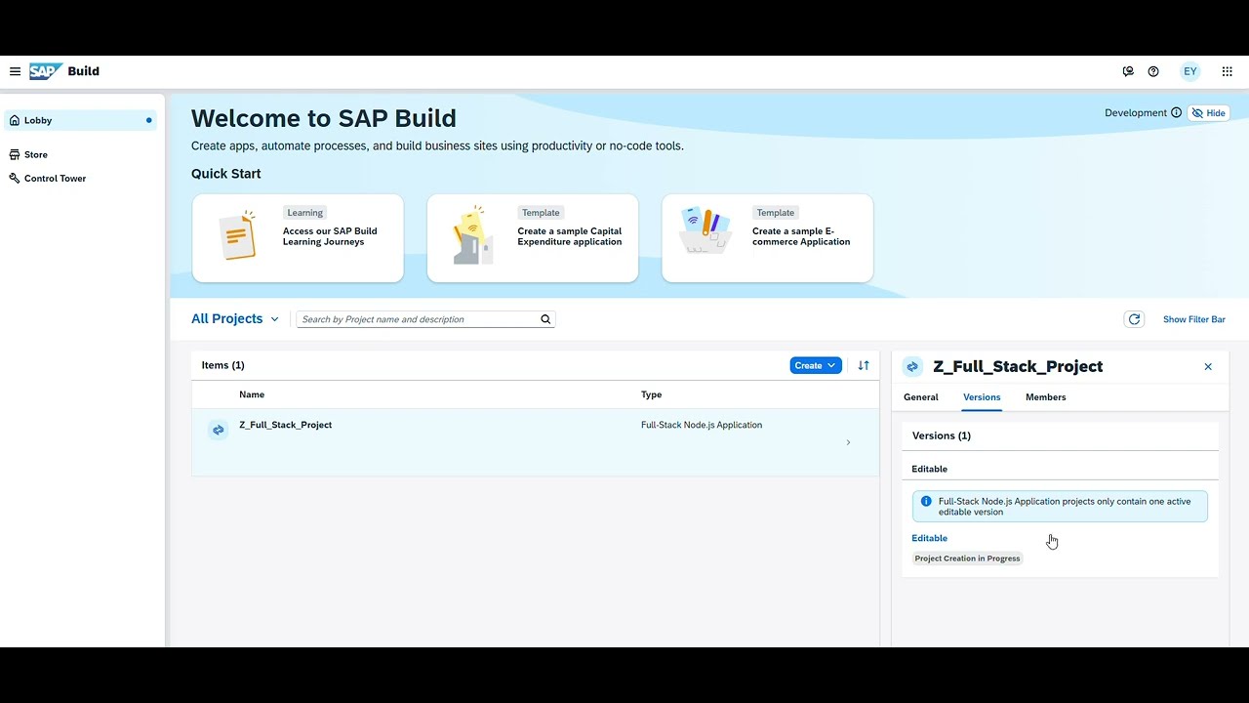Click the sort items icon
The image size is (1249, 703).
[864, 365]
